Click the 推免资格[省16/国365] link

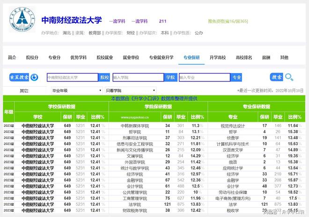pyautogui.click(x=228, y=21)
